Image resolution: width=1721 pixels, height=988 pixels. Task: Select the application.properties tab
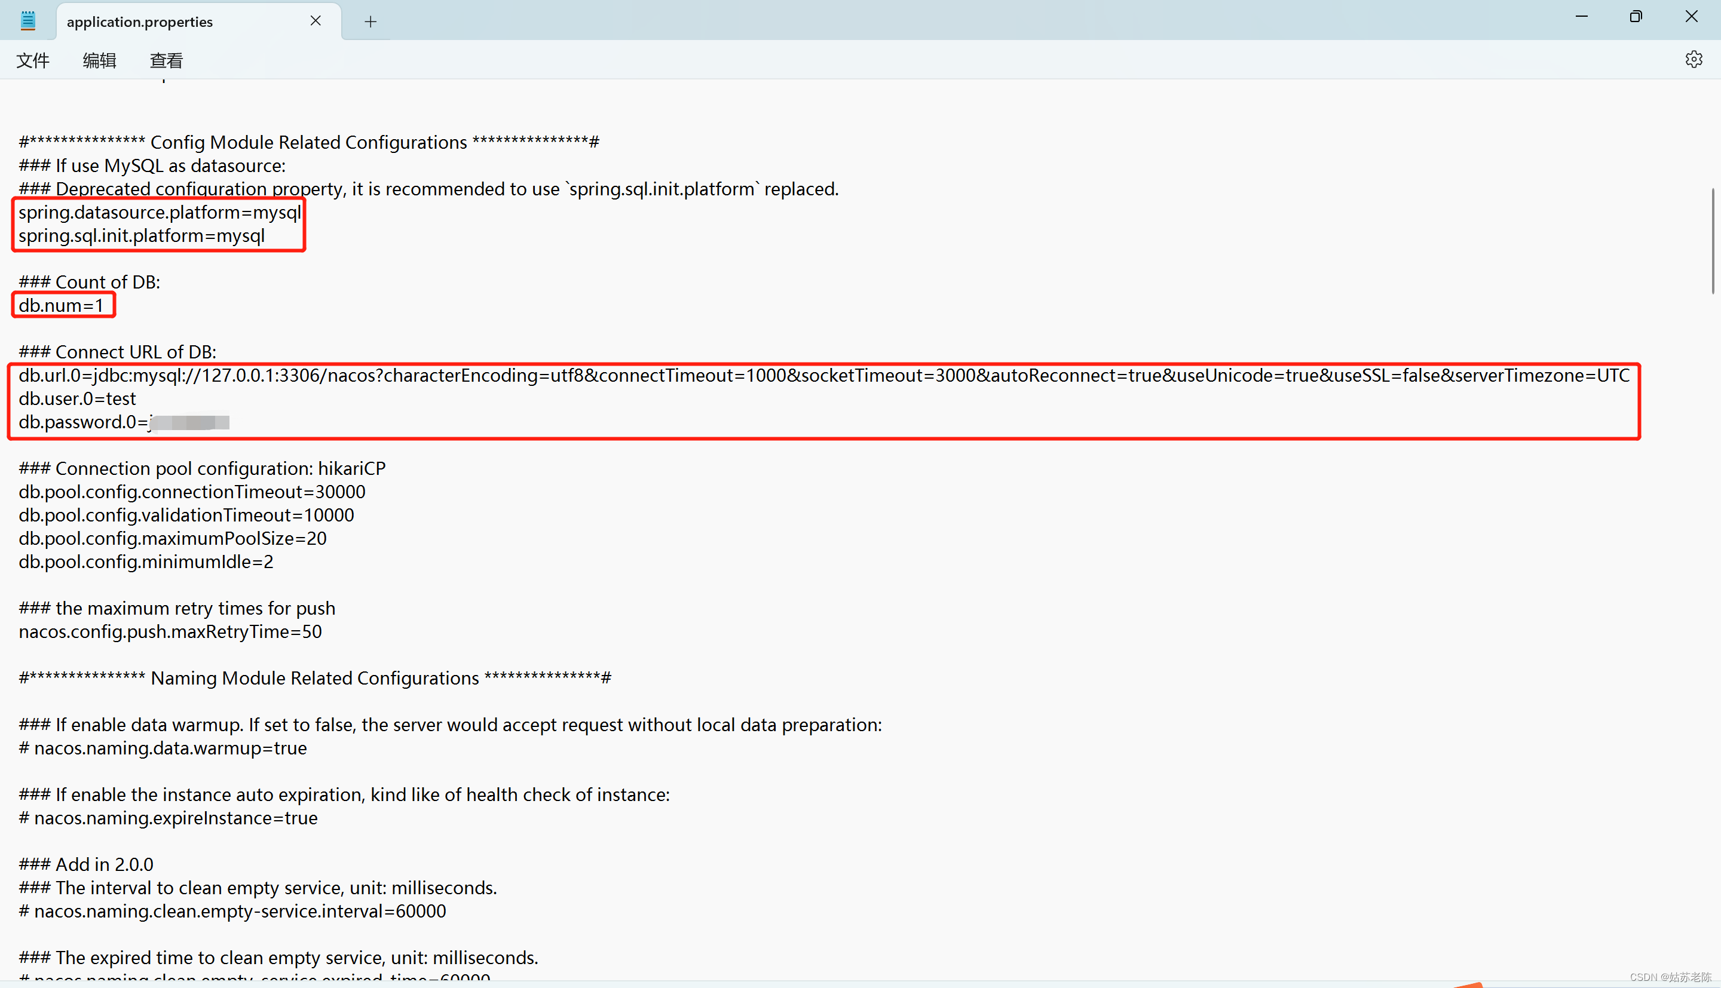199,22
